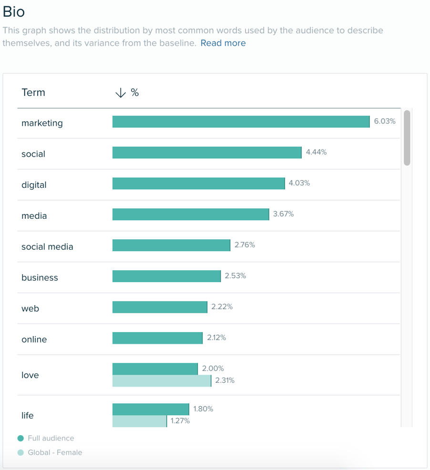The height and width of the screenshot is (470, 430).
Task: Select the web term label
Action: click(30, 308)
